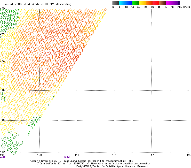Click the '-52' latitude axis label
The height and width of the screenshot is (168, 191).
pyautogui.click(x=2, y=34)
